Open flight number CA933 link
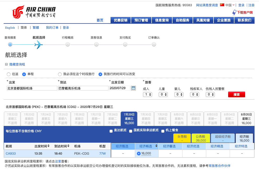259x170 pixels. pyautogui.click(x=11, y=154)
